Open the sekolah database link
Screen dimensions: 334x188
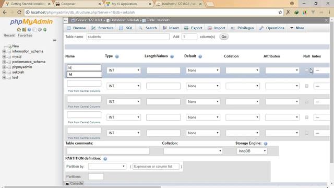[x=18, y=72]
